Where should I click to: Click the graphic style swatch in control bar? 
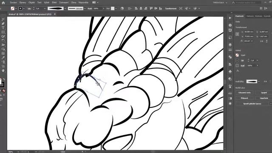[x=113, y=8]
